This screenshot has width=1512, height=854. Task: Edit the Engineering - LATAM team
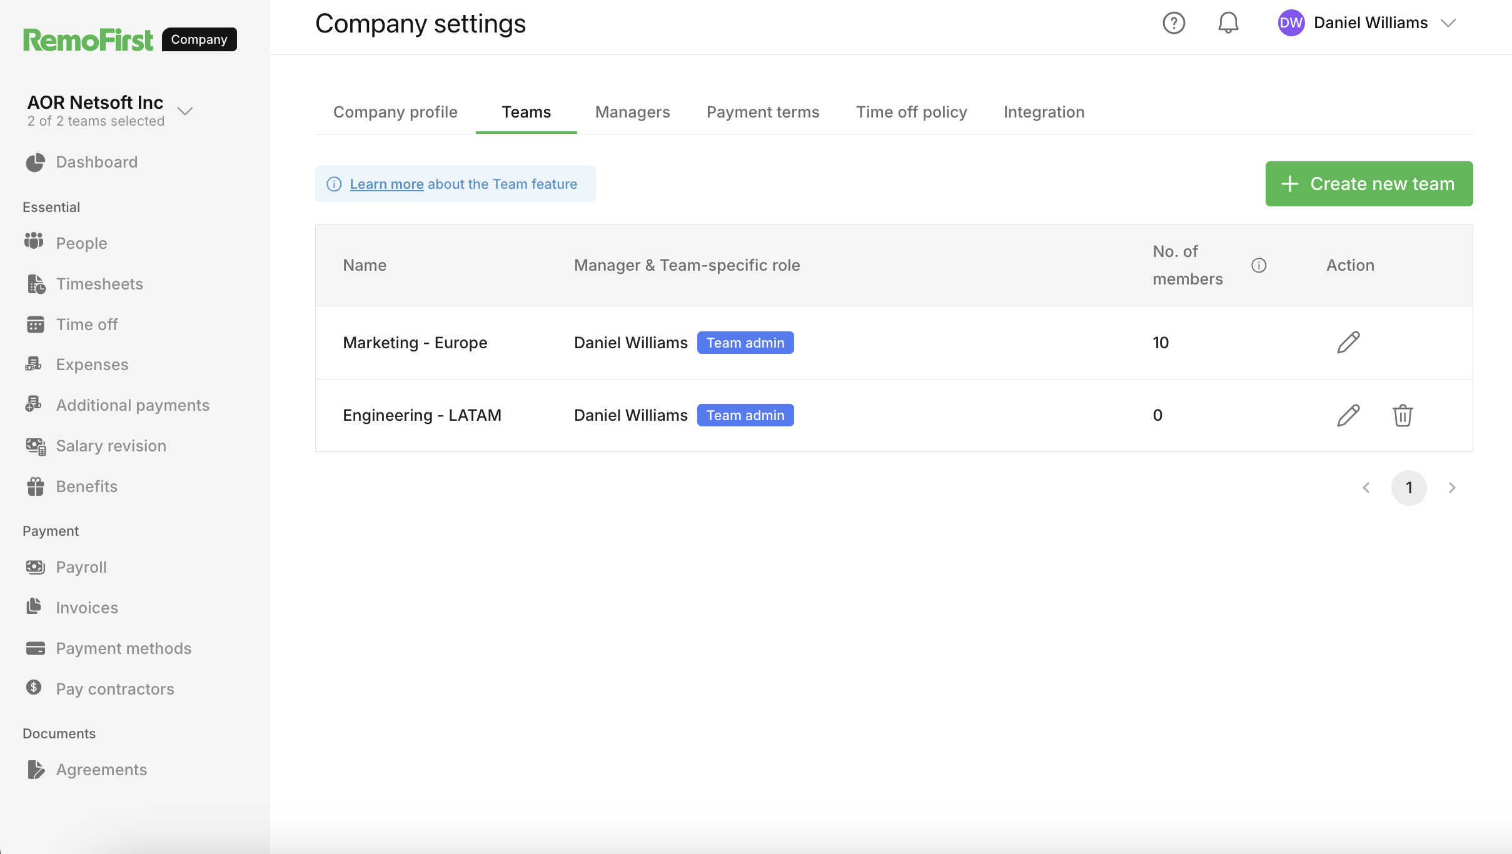tap(1348, 415)
